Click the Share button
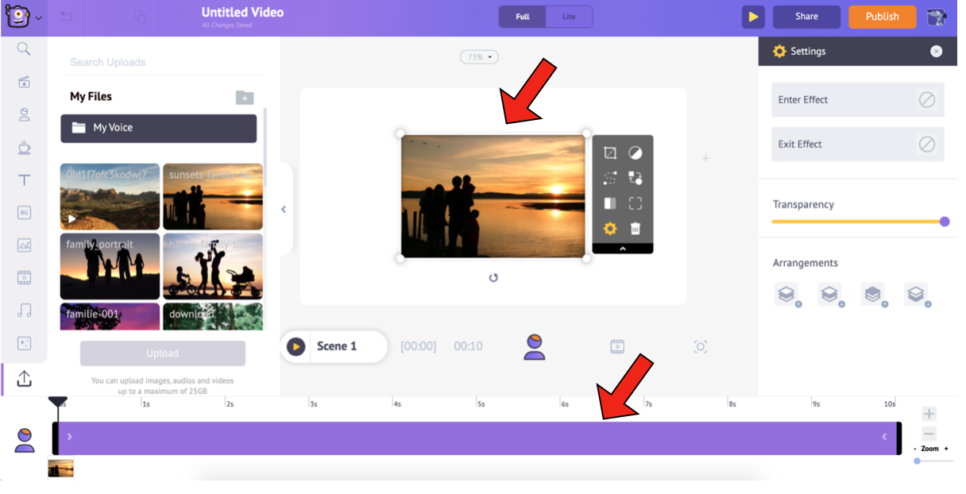 806,17
